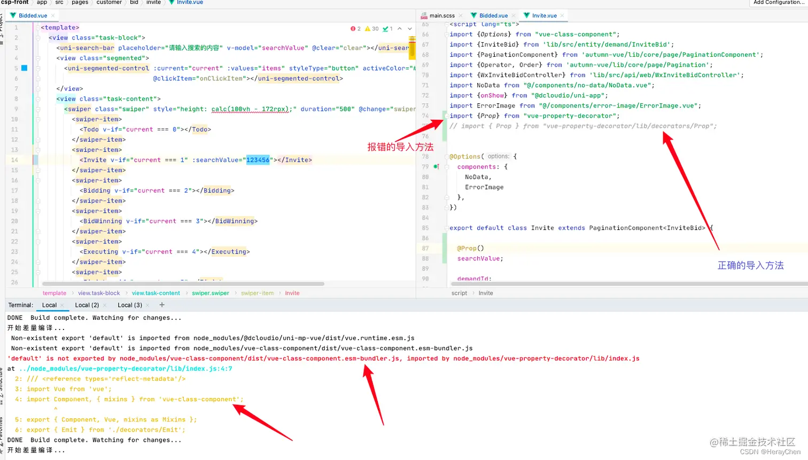808x460 pixels.
Task: Fold the swiper element on line 9
Action: pos(38,109)
